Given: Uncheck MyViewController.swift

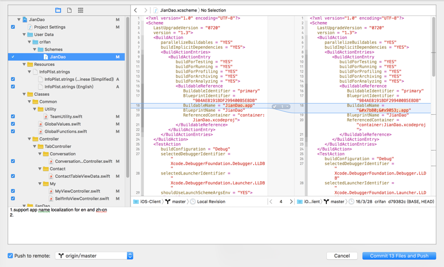Looking at the screenshot, I should [x=13, y=191].
